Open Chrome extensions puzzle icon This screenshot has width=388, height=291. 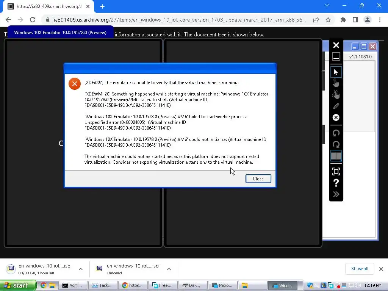click(343, 20)
